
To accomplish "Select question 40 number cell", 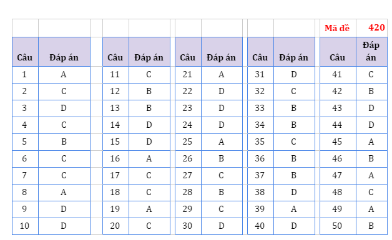I will tap(260, 226).
